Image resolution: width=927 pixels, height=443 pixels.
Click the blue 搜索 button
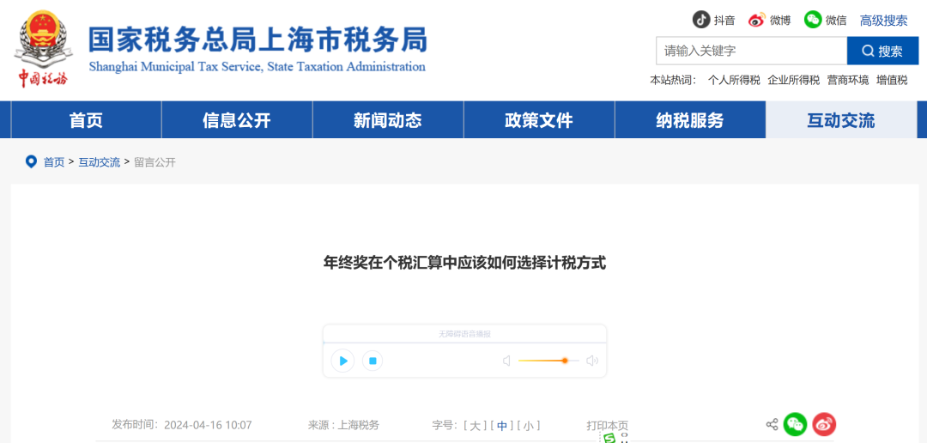coord(882,51)
